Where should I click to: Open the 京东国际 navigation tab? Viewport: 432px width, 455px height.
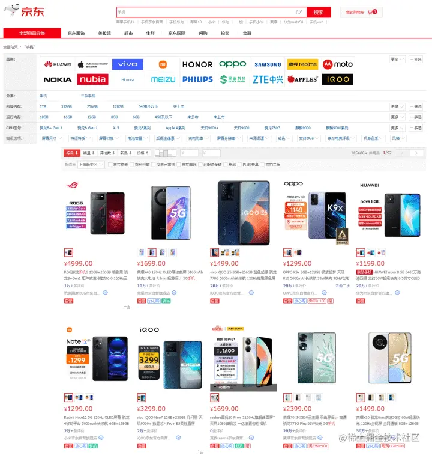point(177,34)
